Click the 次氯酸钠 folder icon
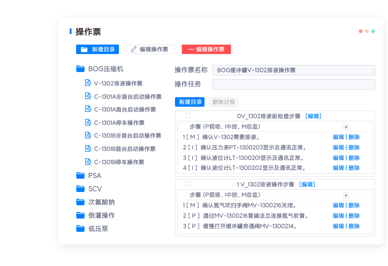The width and height of the screenshot is (388, 266). [x=80, y=202]
